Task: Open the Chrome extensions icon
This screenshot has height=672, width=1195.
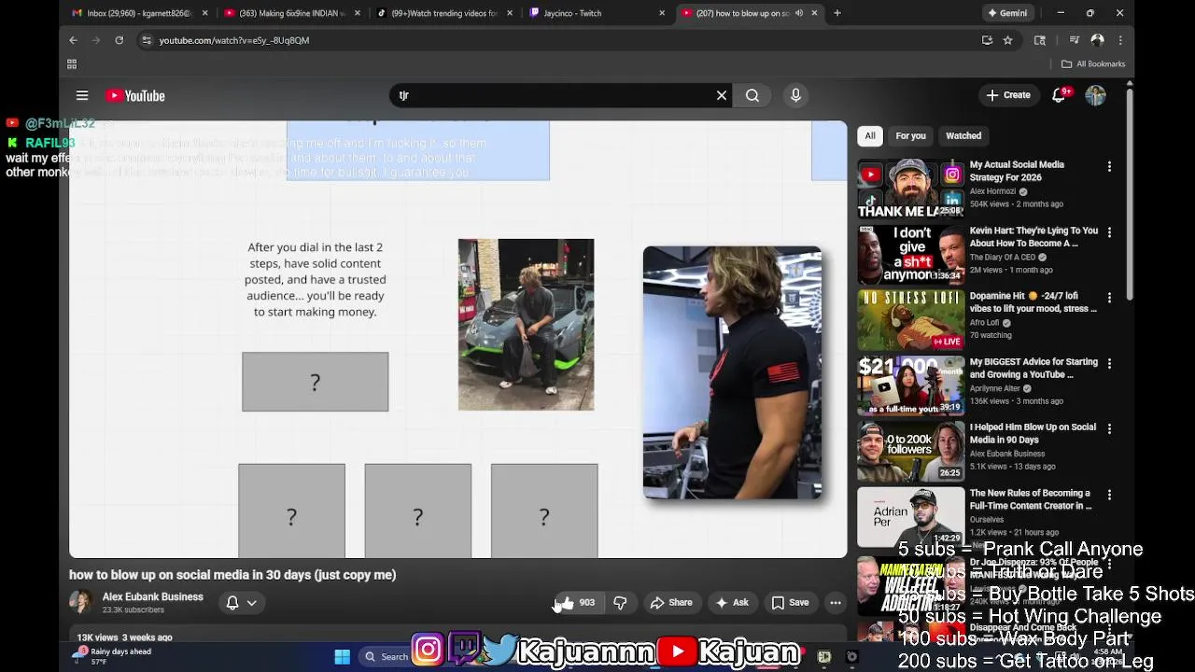Action: coord(1040,40)
